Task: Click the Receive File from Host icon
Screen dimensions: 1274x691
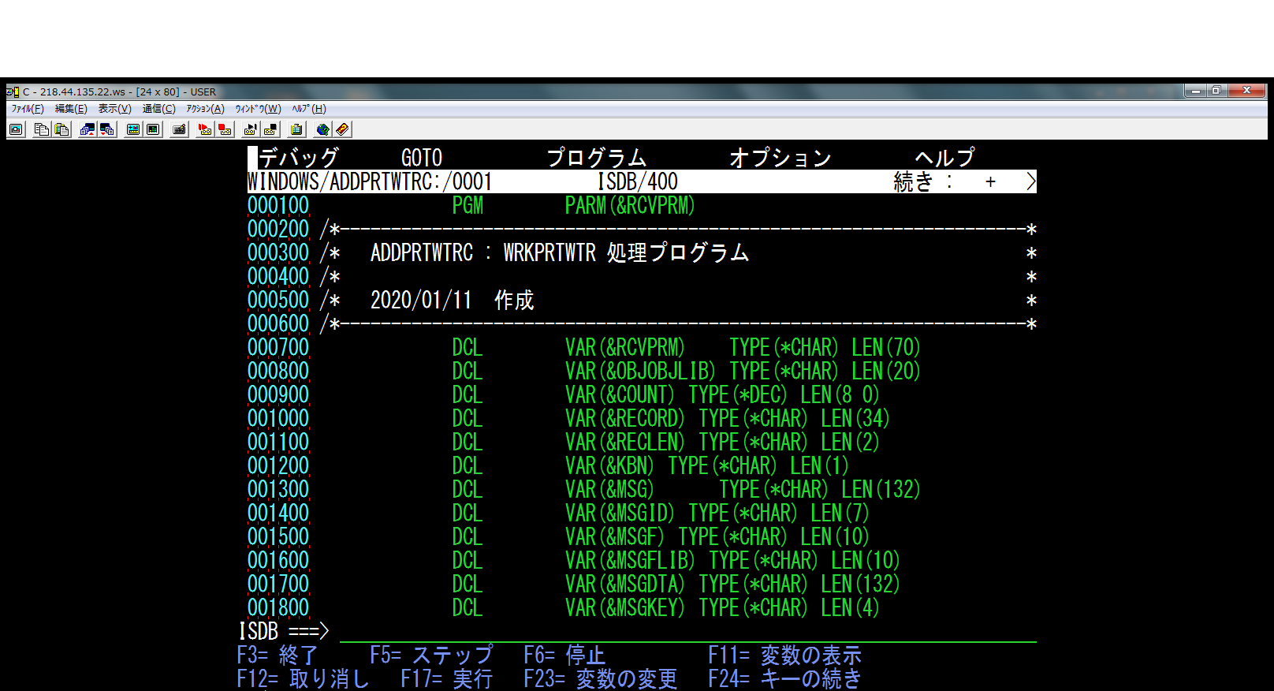Action: coord(107,129)
